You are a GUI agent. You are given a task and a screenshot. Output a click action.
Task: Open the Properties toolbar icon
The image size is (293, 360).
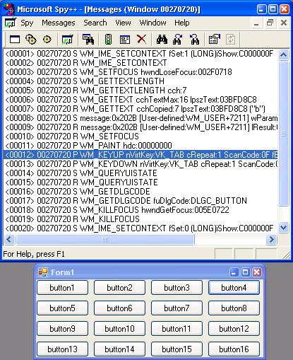coord(215,39)
